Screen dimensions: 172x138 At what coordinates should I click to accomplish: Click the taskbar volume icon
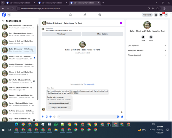pos(153,130)
